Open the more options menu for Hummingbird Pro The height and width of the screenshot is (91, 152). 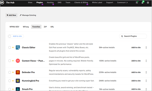[x=146, y=81]
